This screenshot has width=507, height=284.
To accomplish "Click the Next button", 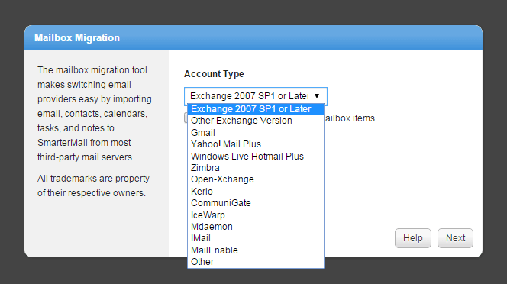I will (x=455, y=238).
